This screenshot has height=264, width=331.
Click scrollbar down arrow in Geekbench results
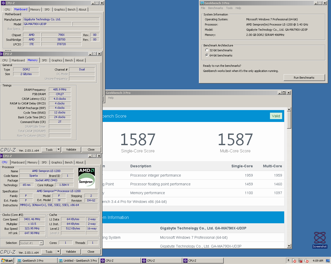pyautogui.click(x=289, y=246)
